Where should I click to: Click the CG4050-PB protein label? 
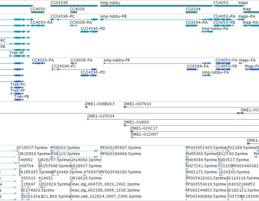point(226,66)
